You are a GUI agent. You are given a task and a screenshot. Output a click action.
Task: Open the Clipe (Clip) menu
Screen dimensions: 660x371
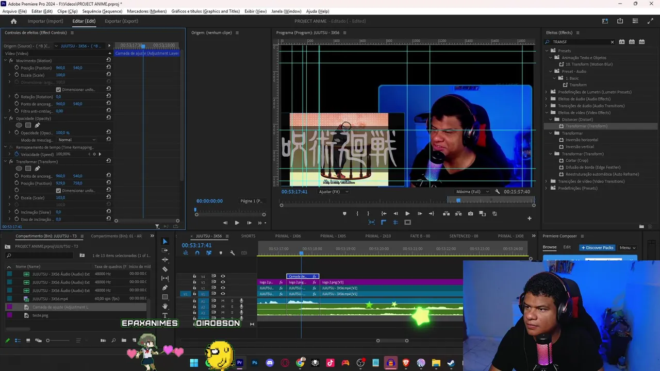68,11
